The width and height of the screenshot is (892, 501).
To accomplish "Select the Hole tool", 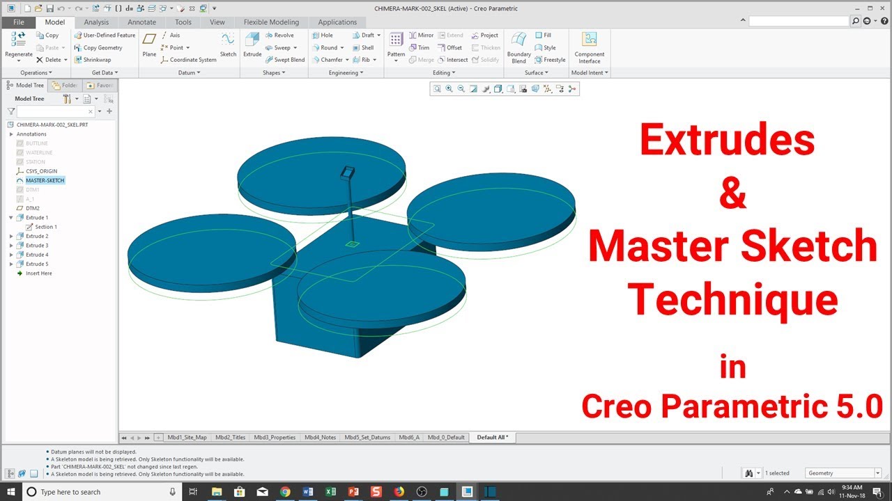I will pyautogui.click(x=322, y=35).
